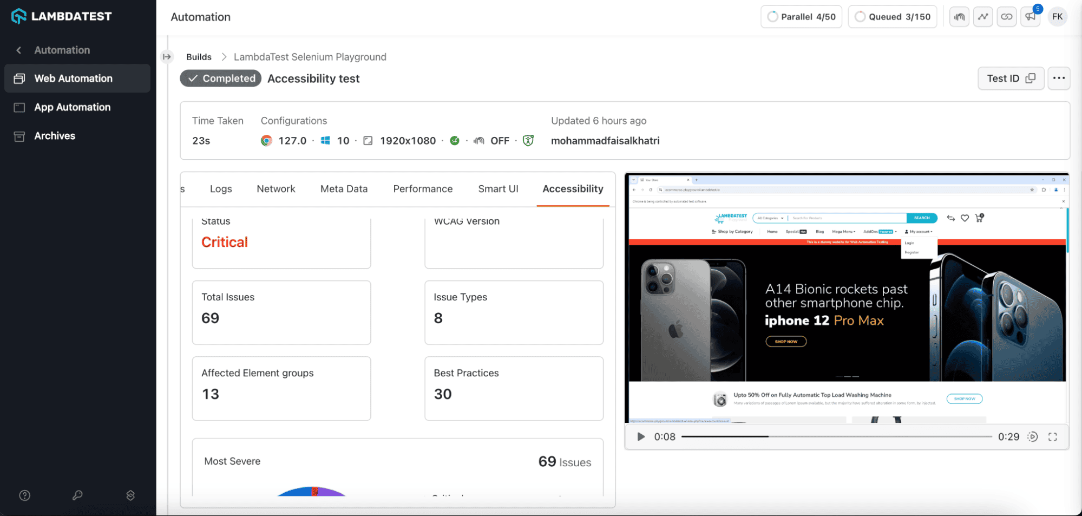Image resolution: width=1082 pixels, height=516 pixels.
Task: Click the Critical status value
Action: coord(225,242)
